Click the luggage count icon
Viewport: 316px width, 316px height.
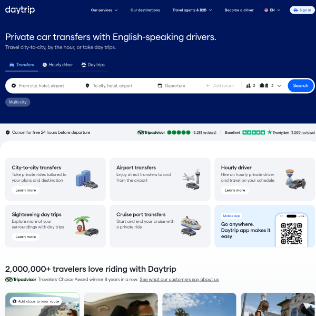tap(264, 86)
